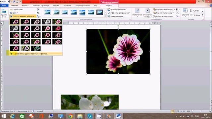Image resolution: width=212 pixels, height=119 pixels.
Task: Open Область выделения (Selection Pane)
Action: (163, 16)
